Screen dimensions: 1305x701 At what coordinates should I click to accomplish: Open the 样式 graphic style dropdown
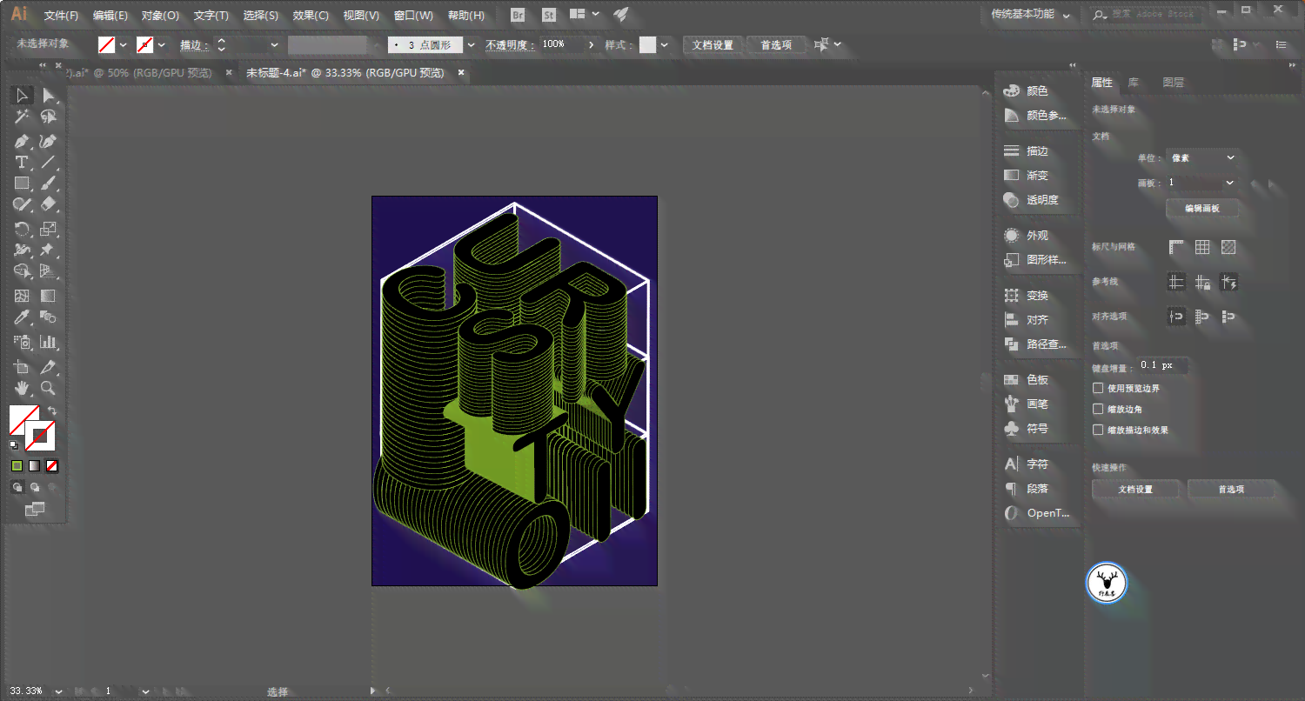coord(665,44)
